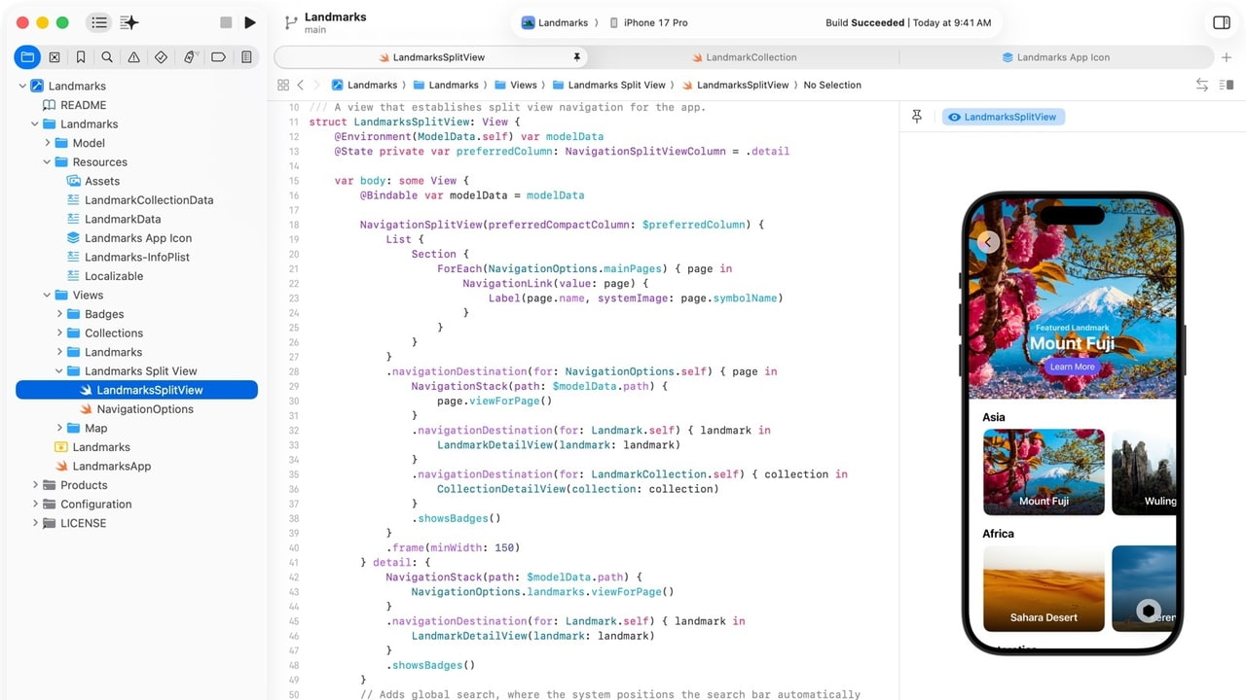Expand the Map folder
Screen dimensions: 1246x700
coord(59,428)
